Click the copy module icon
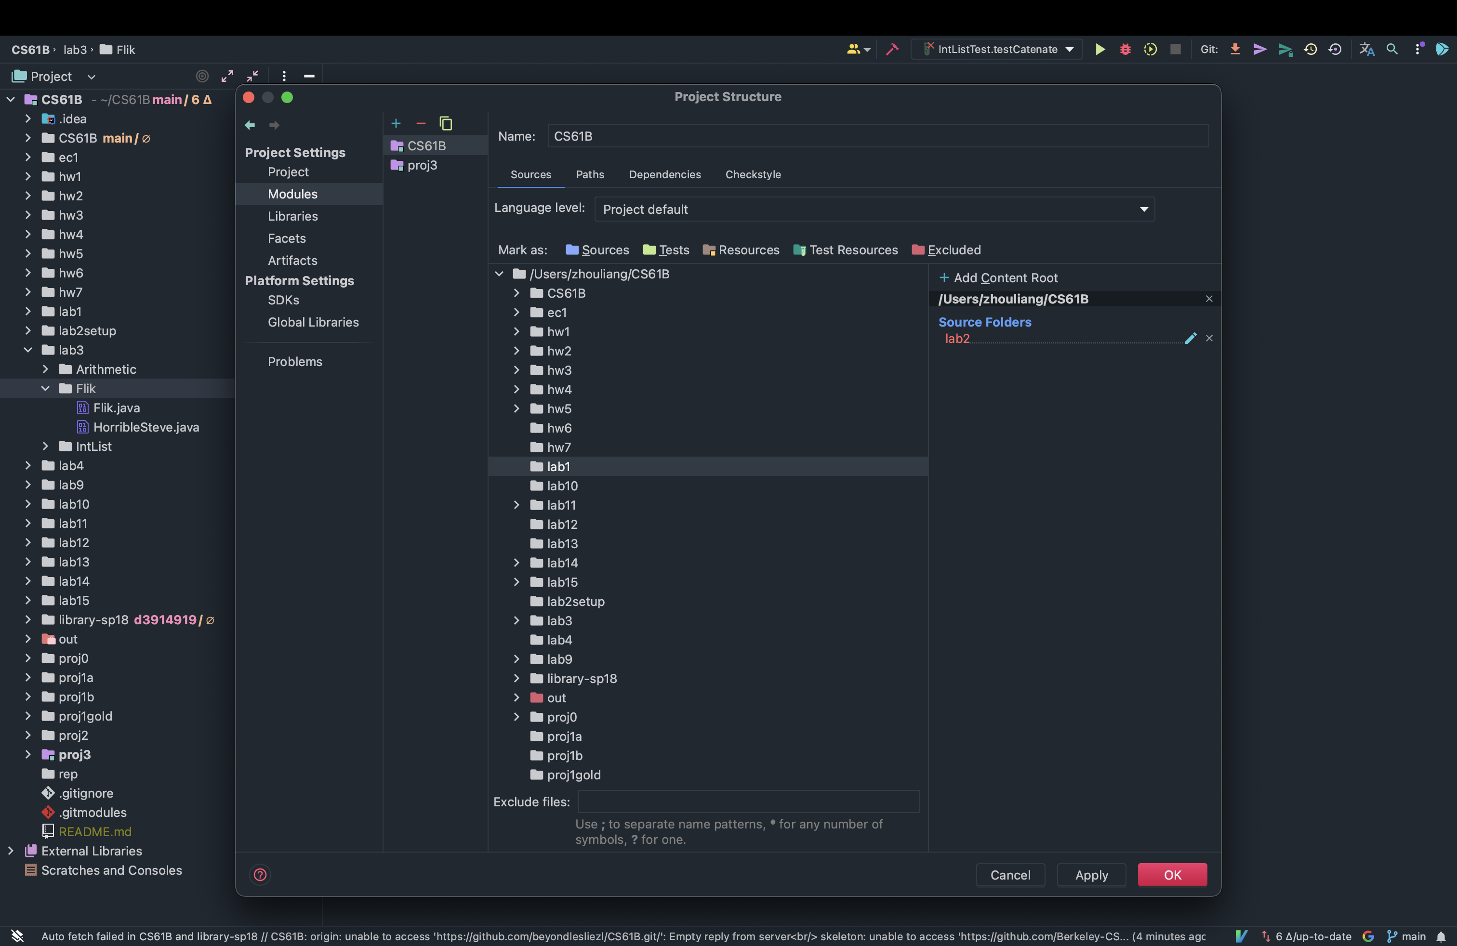 (446, 124)
